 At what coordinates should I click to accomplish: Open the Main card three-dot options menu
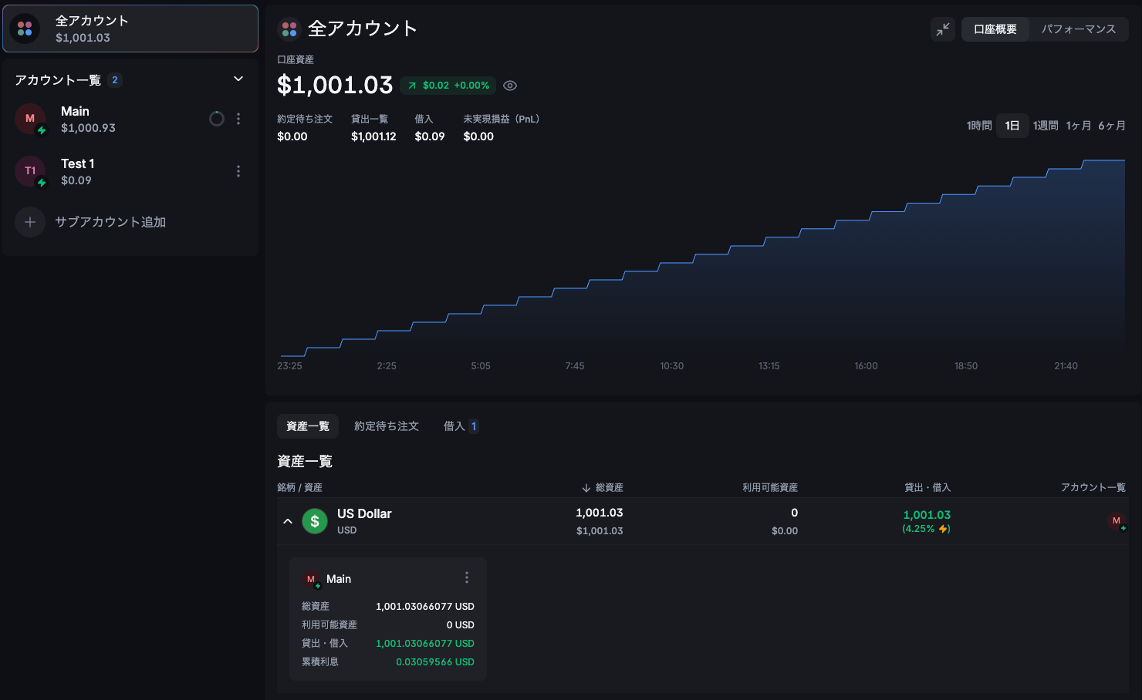[466, 578]
